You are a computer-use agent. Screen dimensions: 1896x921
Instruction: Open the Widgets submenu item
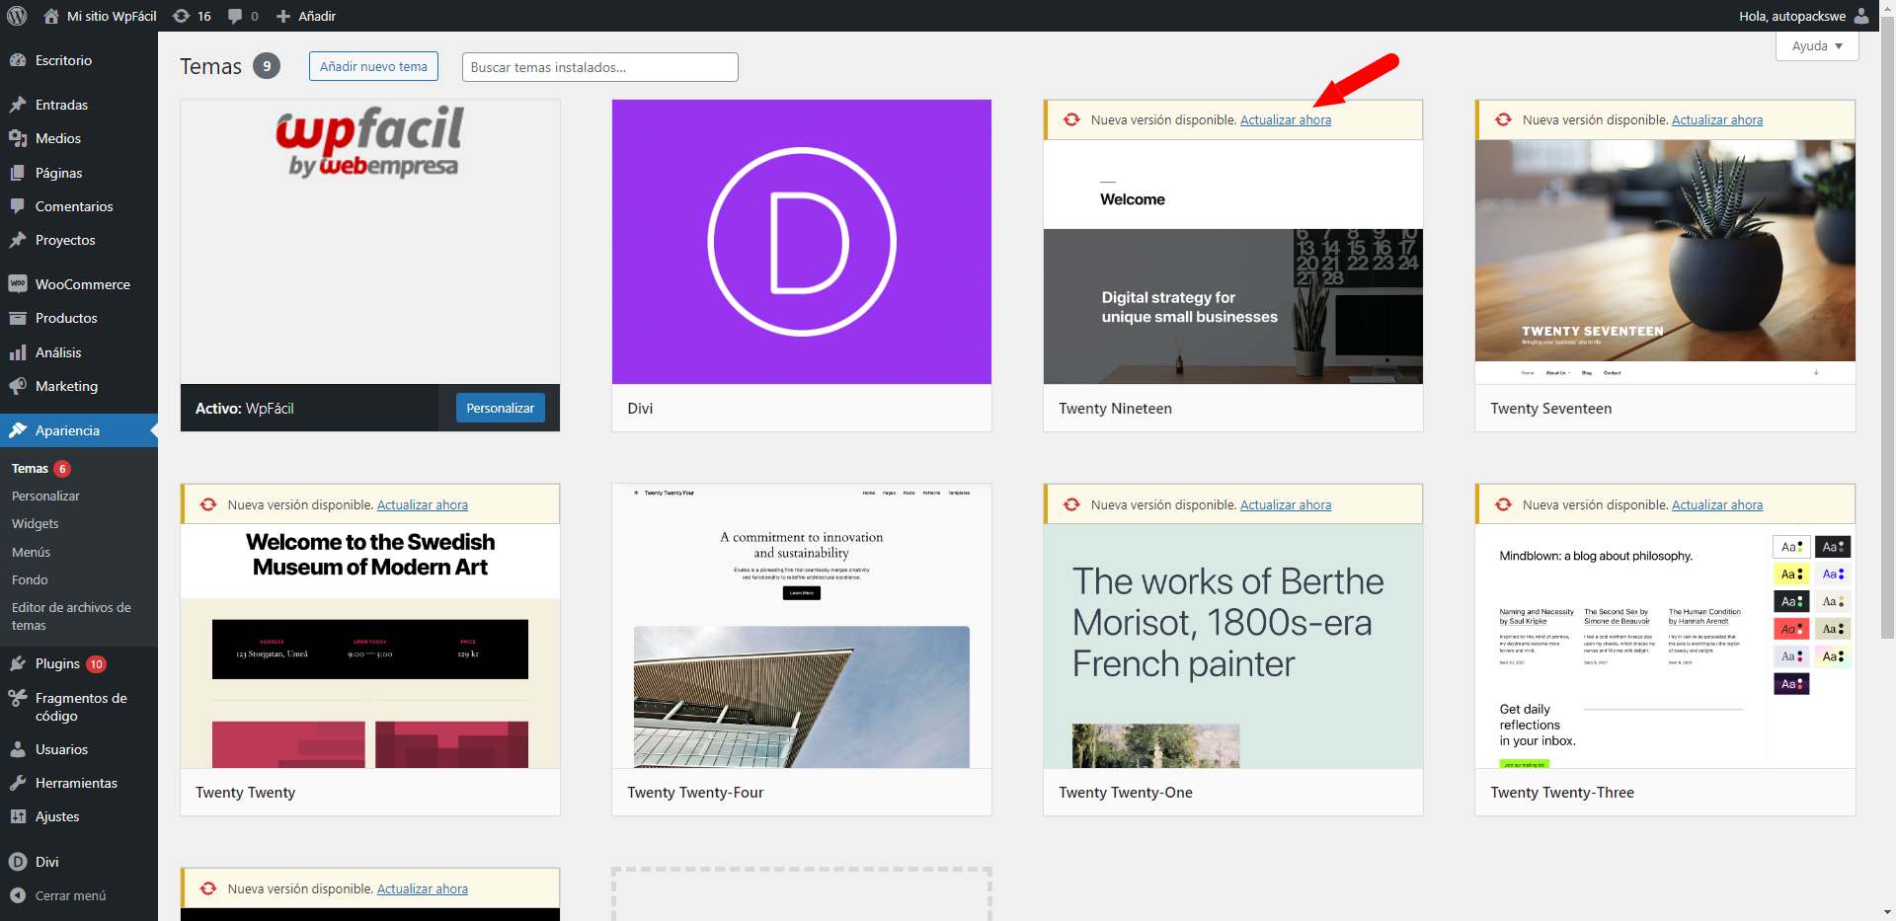36,524
